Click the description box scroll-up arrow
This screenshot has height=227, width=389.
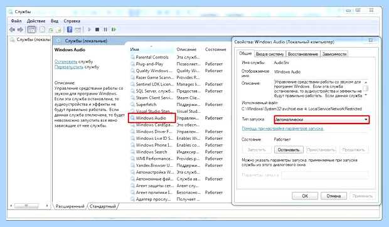366,82
